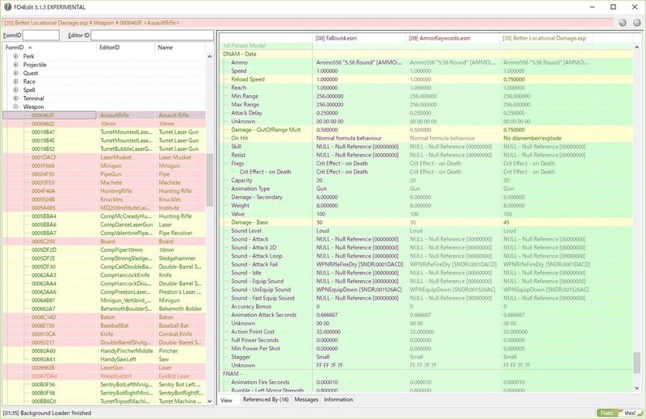Click the left tree vertical scrollbar thumb
This screenshot has width=646, height=419.
[209, 180]
